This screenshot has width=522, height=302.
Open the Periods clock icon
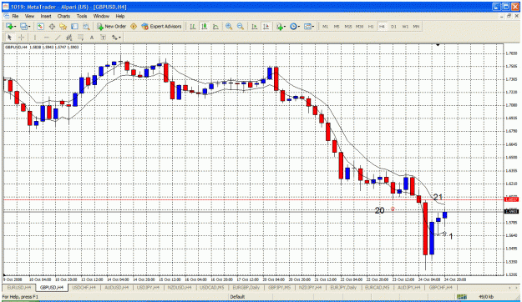point(293,26)
